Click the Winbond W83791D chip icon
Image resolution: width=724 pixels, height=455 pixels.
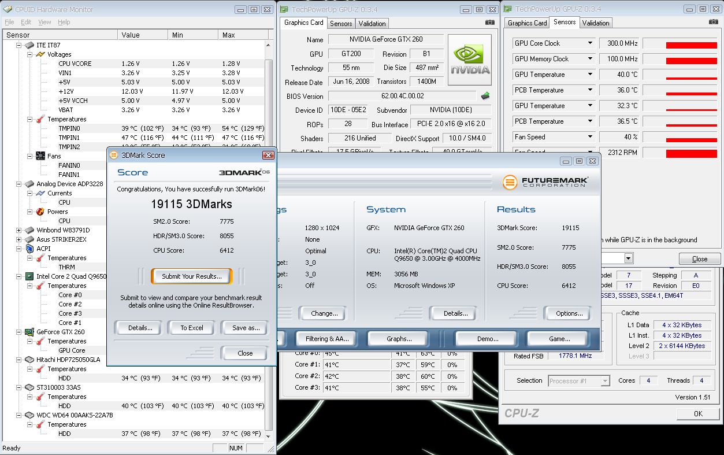(x=29, y=230)
